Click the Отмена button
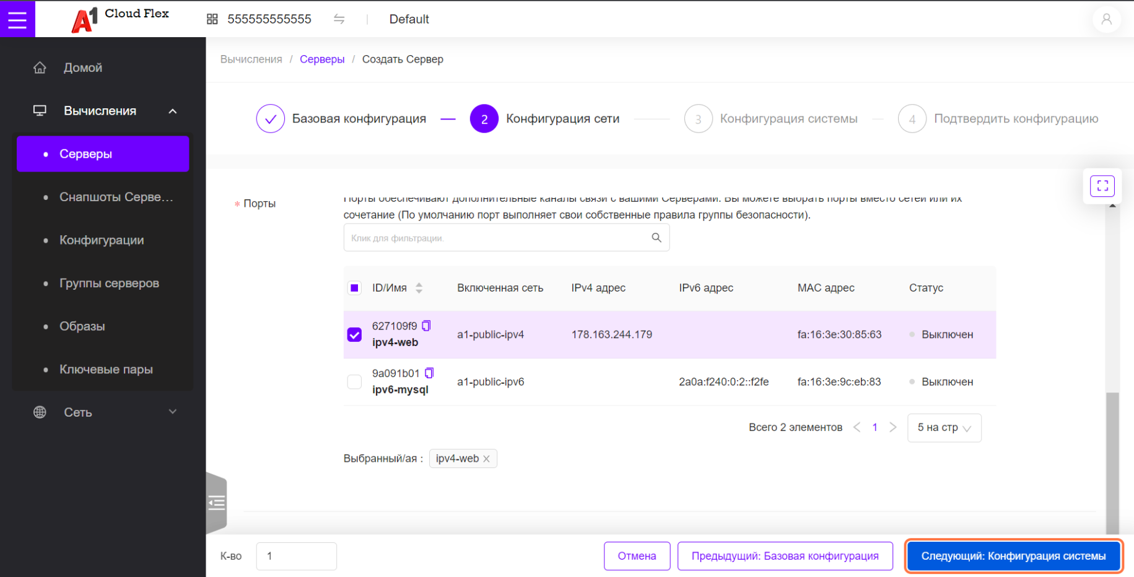Screen dimensions: 1134x577 (637, 556)
